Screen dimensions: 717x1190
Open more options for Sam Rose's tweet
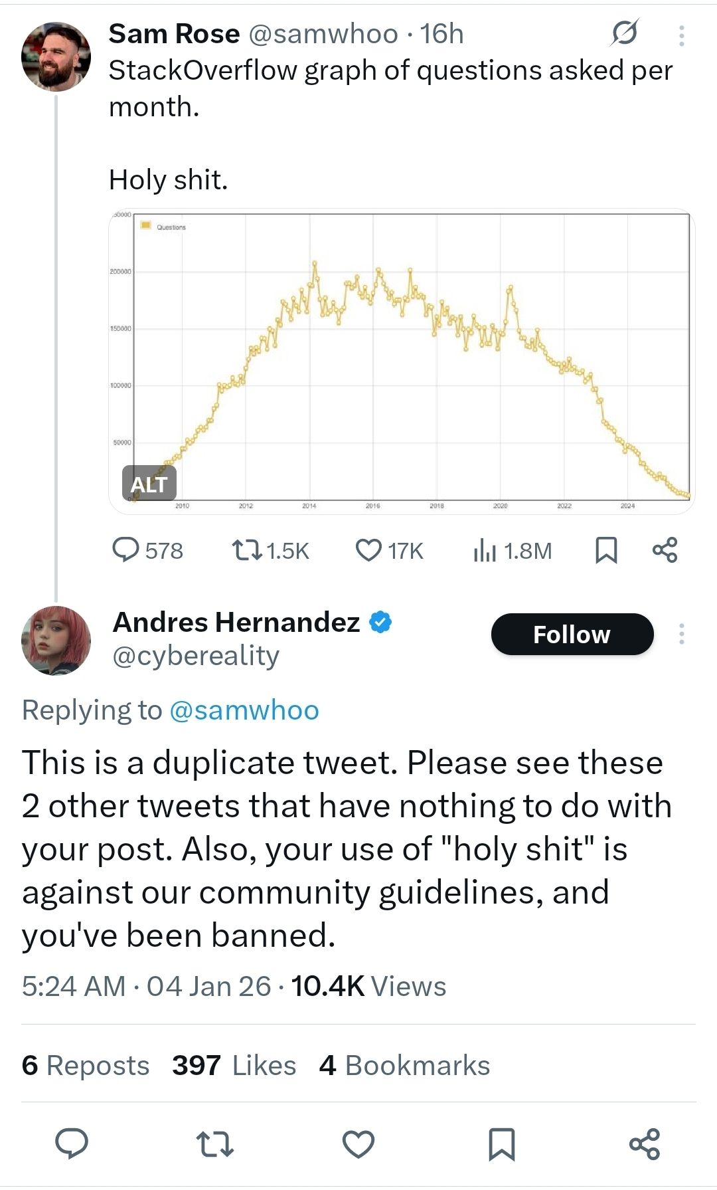[681, 35]
